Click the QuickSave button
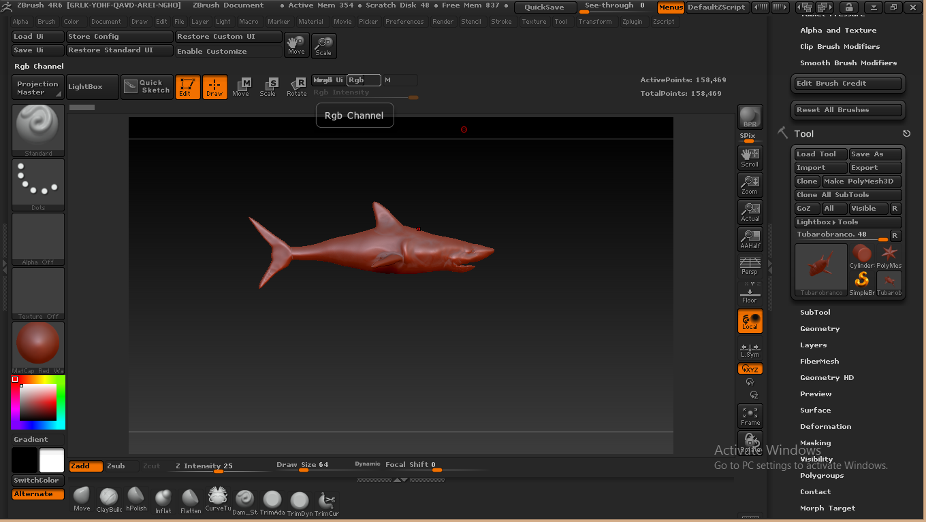This screenshot has height=522, width=926. [544, 7]
